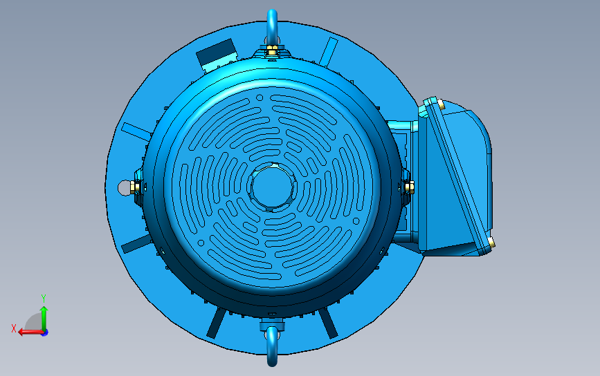This screenshot has height=376, width=600.
Task: Select the terminal box on the motor's side
Action: [x=455, y=177]
